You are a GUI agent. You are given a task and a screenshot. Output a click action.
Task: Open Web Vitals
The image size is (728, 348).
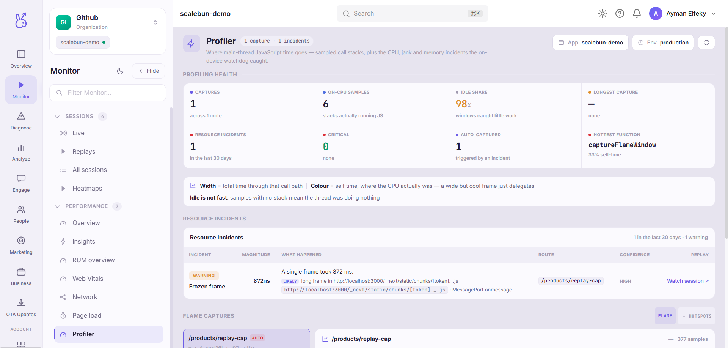pyautogui.click(x=109, y=279)
